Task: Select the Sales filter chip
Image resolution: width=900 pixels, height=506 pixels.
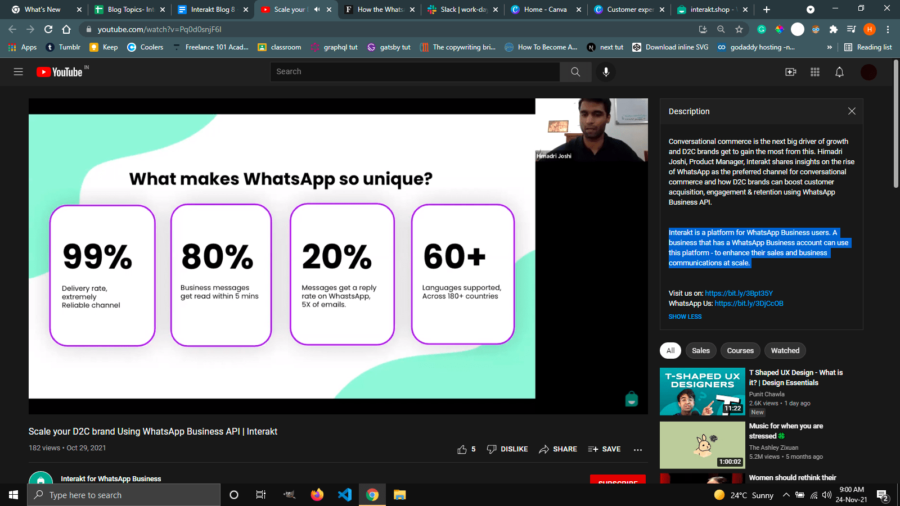Action: click(x=701, y=350)
